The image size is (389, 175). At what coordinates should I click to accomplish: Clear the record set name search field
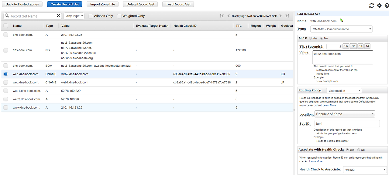pos(59,16)
